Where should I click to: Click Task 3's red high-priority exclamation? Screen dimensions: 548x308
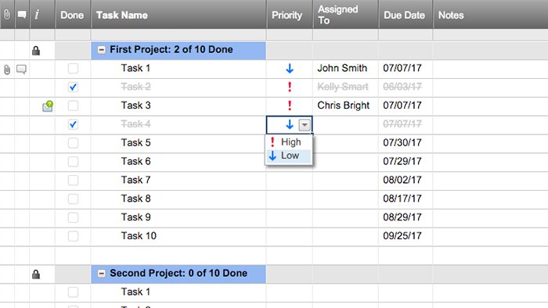point(290,106)
